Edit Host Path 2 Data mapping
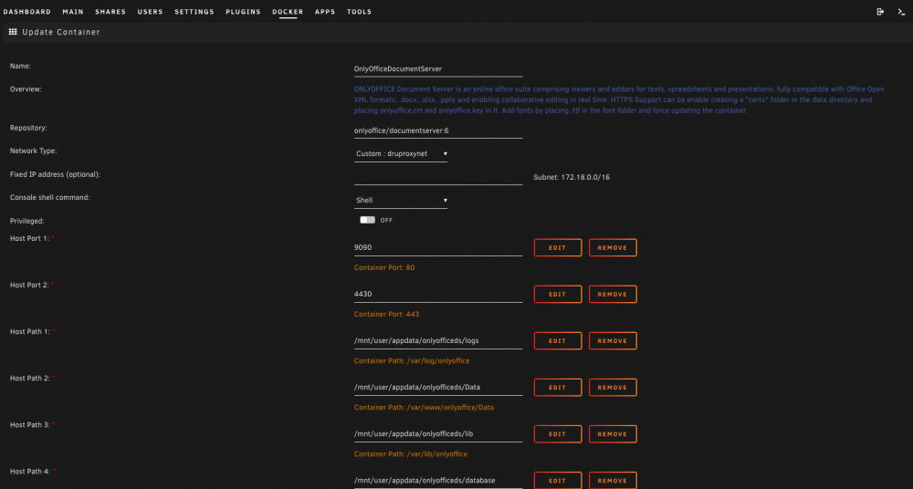 coord(558,387)
